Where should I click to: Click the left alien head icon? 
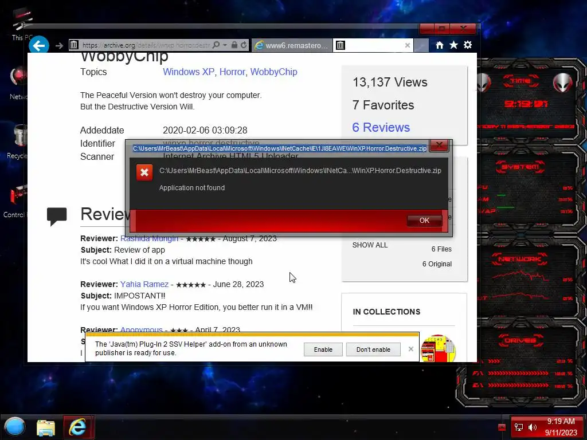[483, 82]
